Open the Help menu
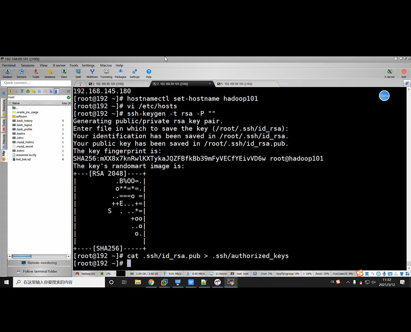 pyautogui.click(x=119, y=65)
